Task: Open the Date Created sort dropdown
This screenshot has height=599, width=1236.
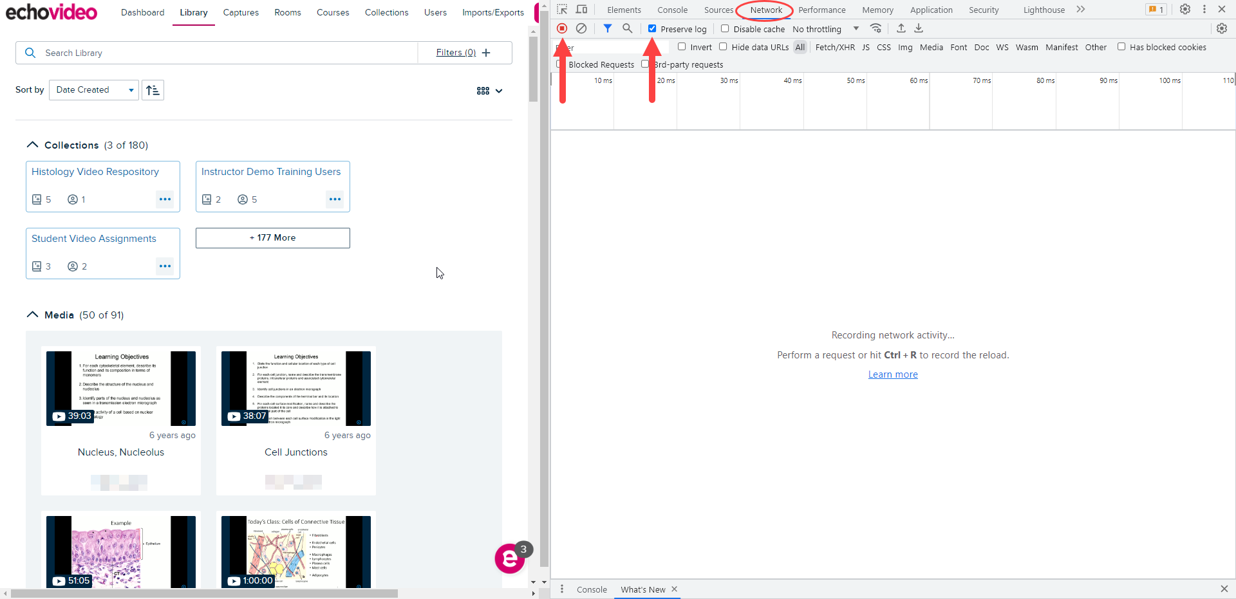Action: (x=95, y=90)
